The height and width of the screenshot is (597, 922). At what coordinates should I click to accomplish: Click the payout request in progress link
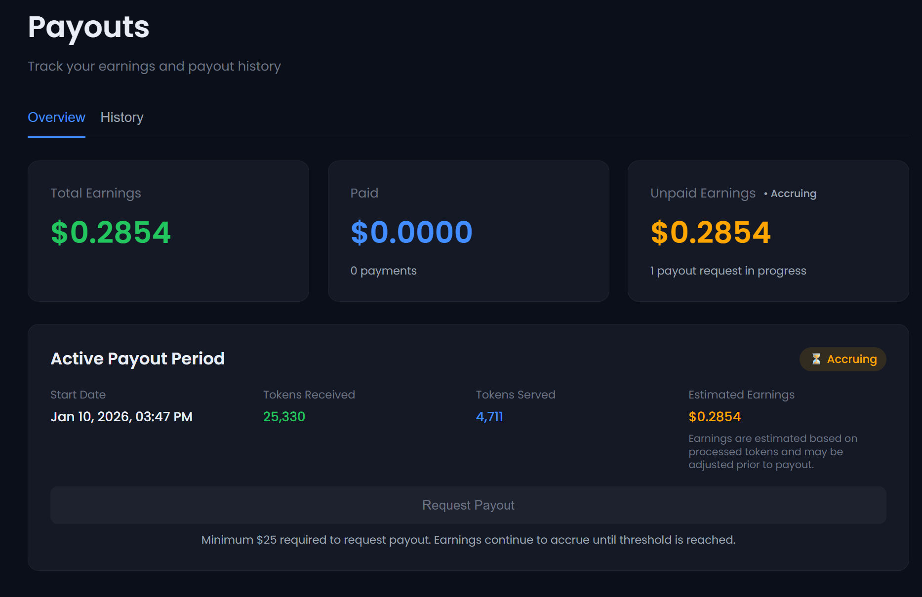[x=728, y=270]
